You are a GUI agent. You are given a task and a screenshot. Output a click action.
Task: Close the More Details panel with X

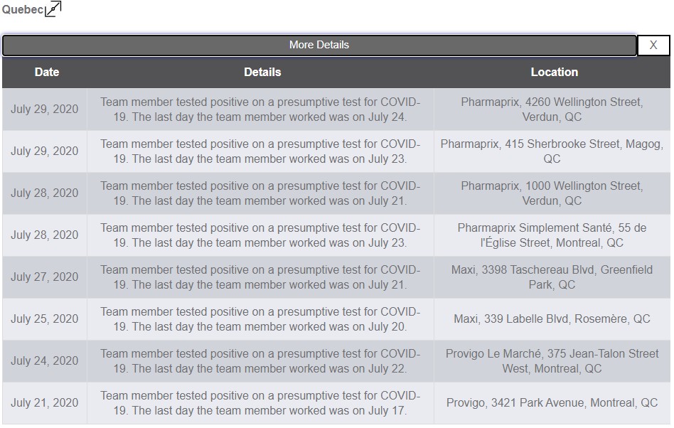point(653,45)
